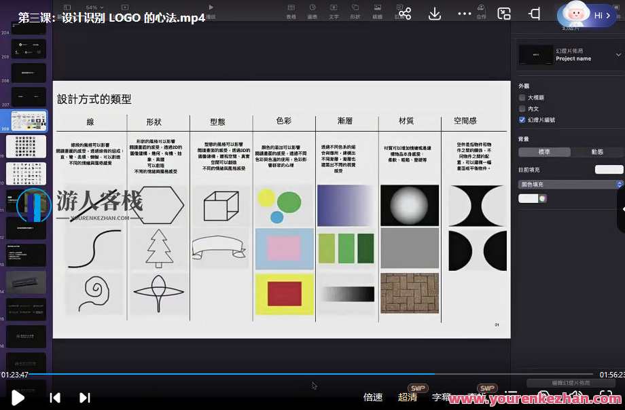Click Keynote play slideshow icon

coord(211,7)
